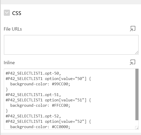Click the Inline editor scrollbar thumb

click(137, 94)
